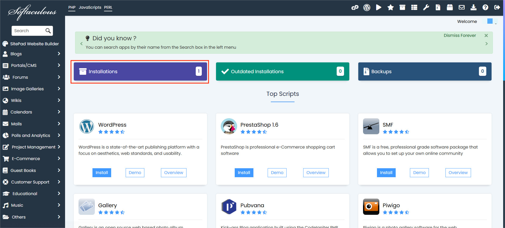505x228 pixels.
Task: Click the Piwigo camera logo
Action: point(371,207)
